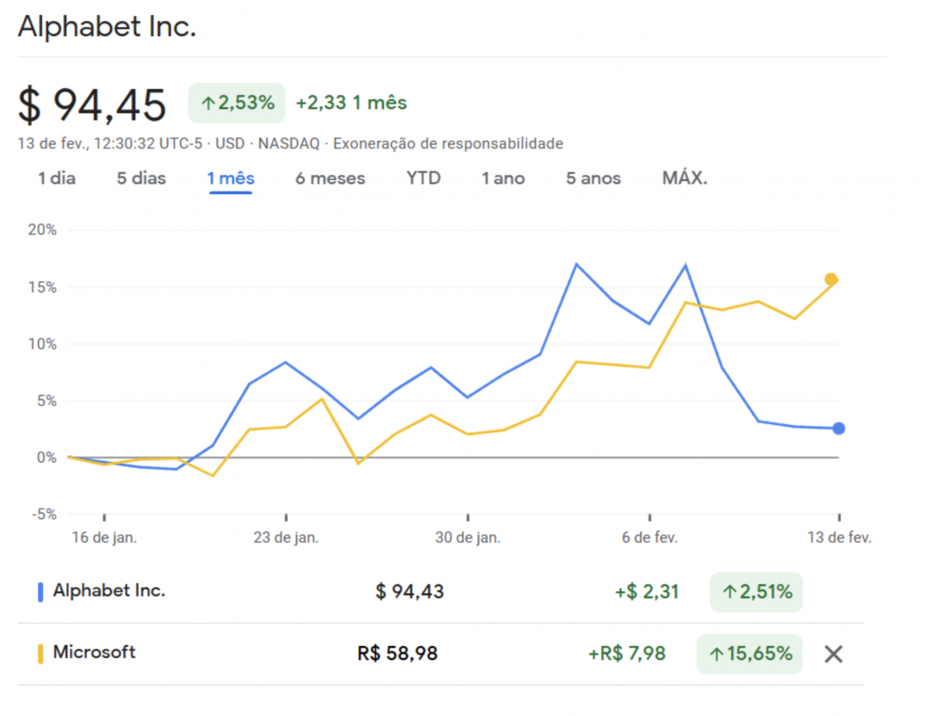Click the 13 de fev., 12:30:32 UTC-5 timestamp
Image resolution: width=927 pixels, height=716 pixels.
[110, 144]
